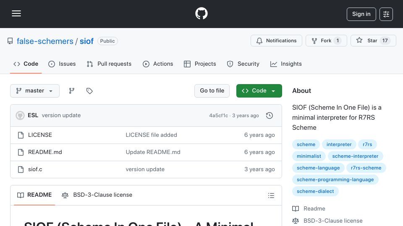Open commit hash 4a5cf1c
The height and width of the screenshot is (226, 403).
pyautogui.click(x=218, y=116)
